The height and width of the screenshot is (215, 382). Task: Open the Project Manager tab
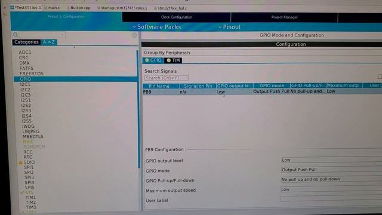pyautogui.click(x=284, y=17)
